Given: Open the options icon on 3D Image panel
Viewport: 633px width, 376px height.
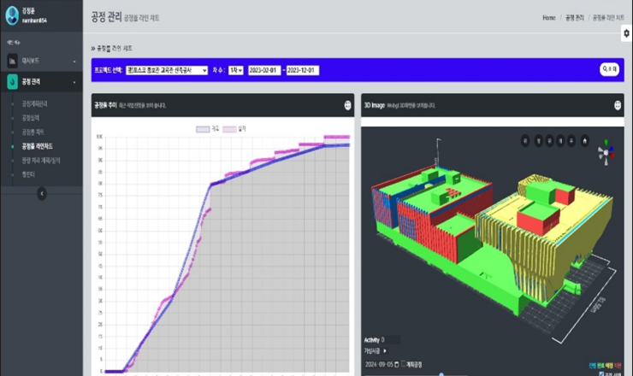Looking at the screenshot, I should click(x=617, y=105).
